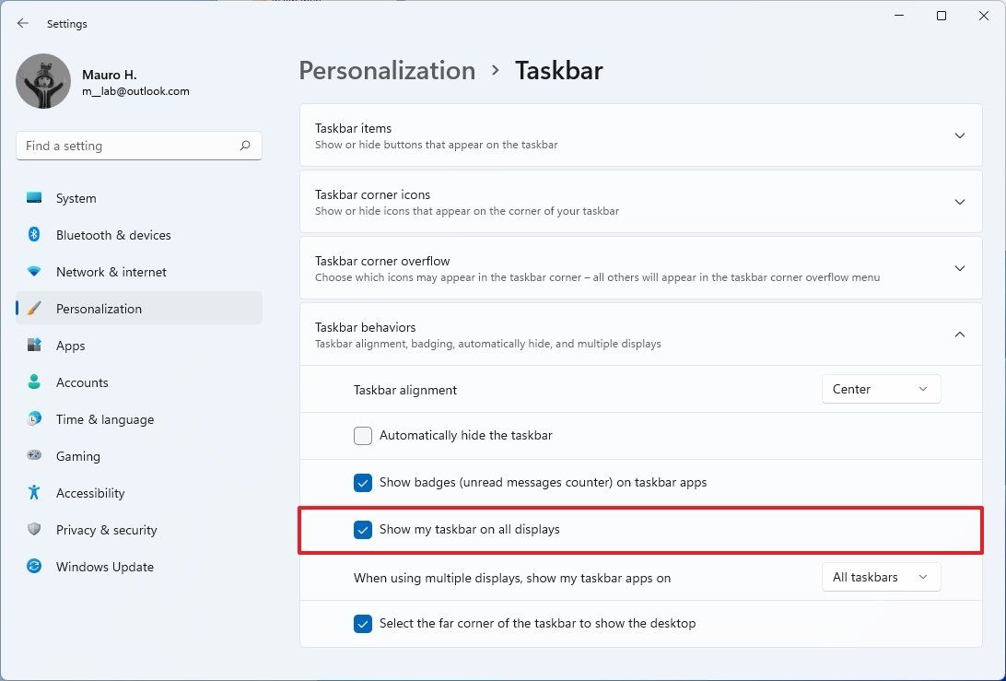The height and width of the screenshot is (681, 1006).
Task: Open Accessibility settings via its icon
Action: click(33, 493)
